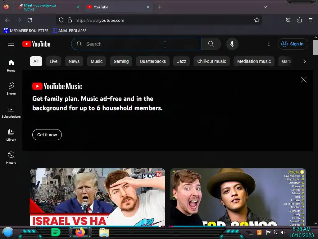Select the Music filter chip

pos(97,61)
